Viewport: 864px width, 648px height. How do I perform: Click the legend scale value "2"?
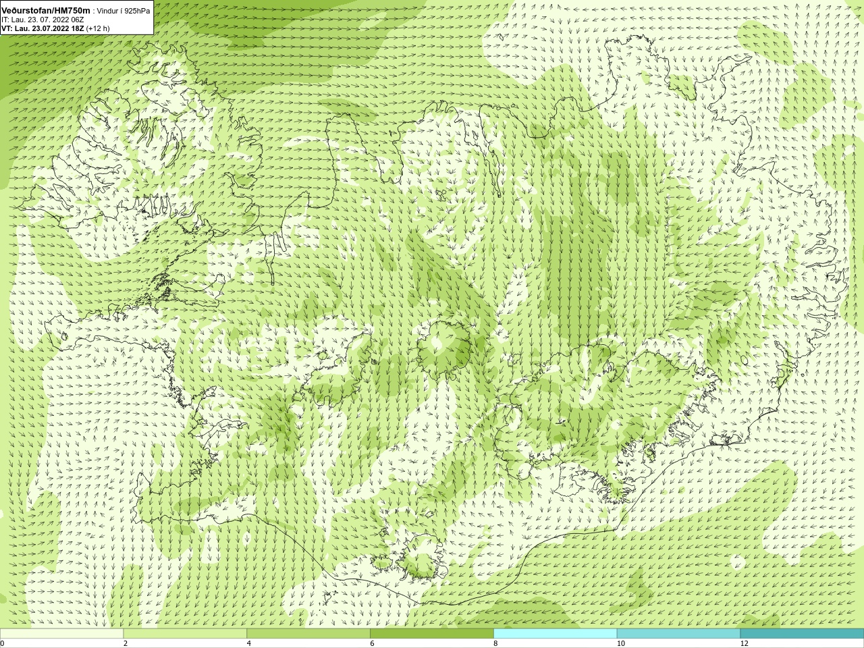[126, 643]
